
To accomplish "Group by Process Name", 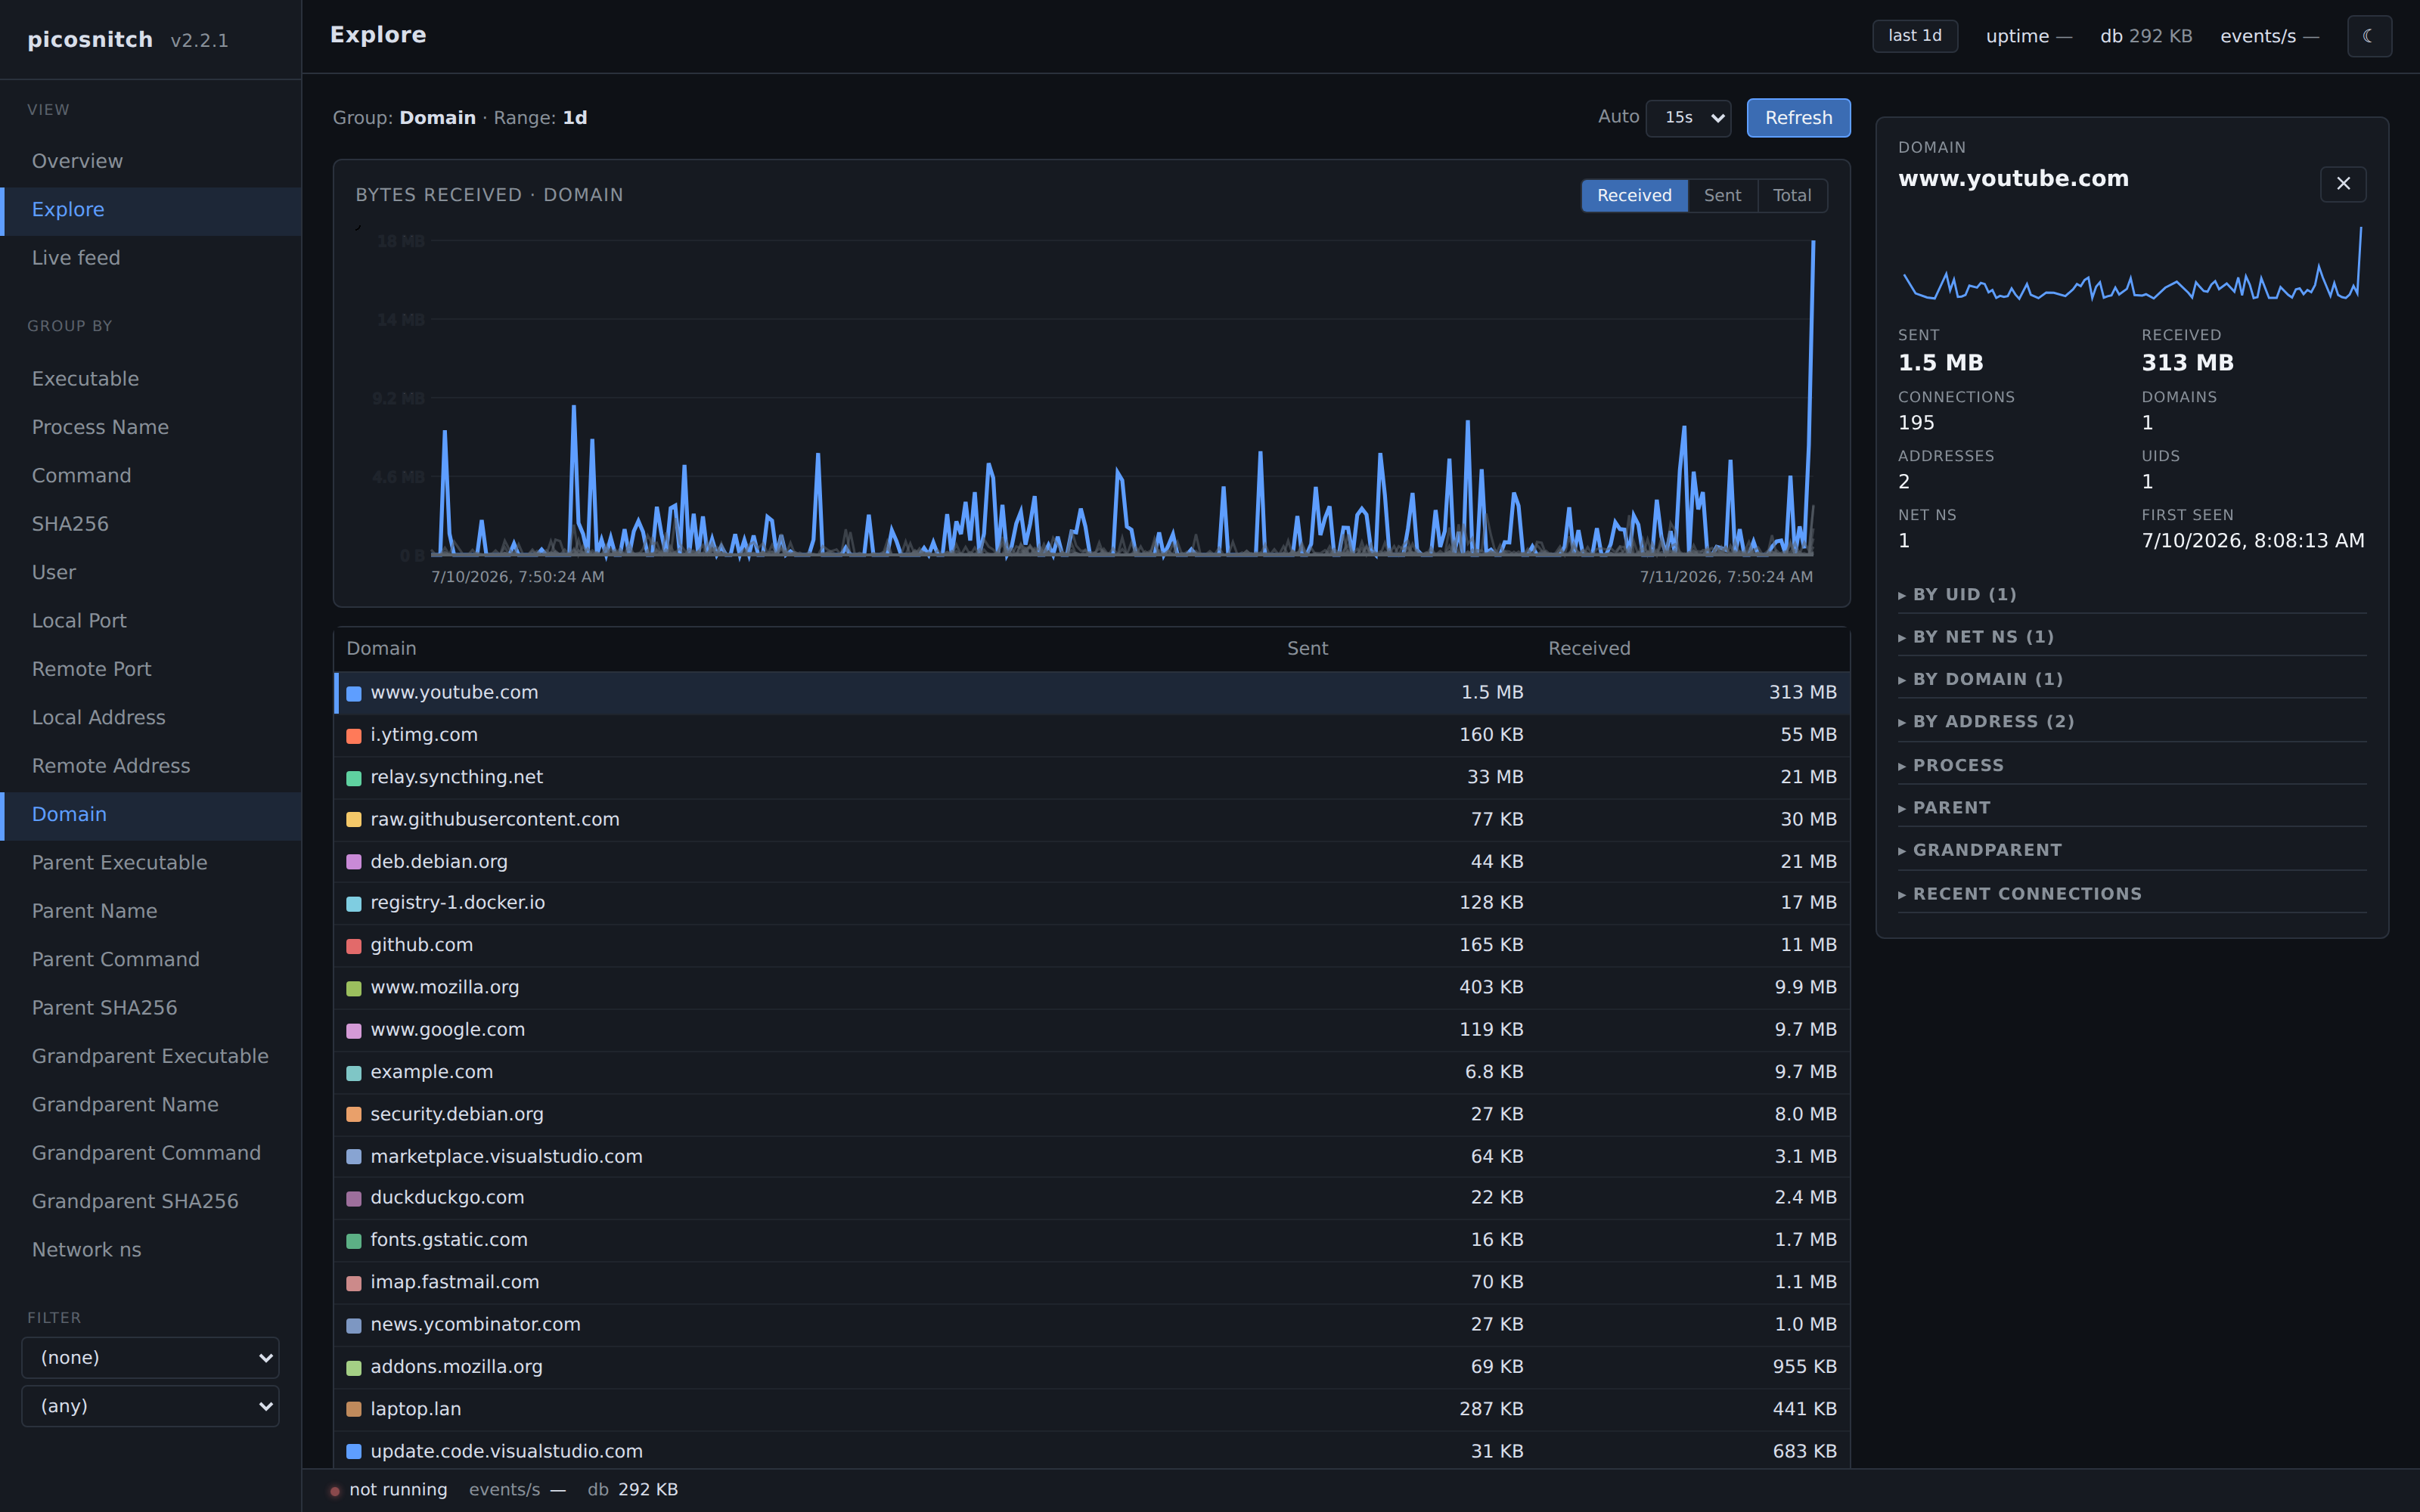I will point(151,427).
